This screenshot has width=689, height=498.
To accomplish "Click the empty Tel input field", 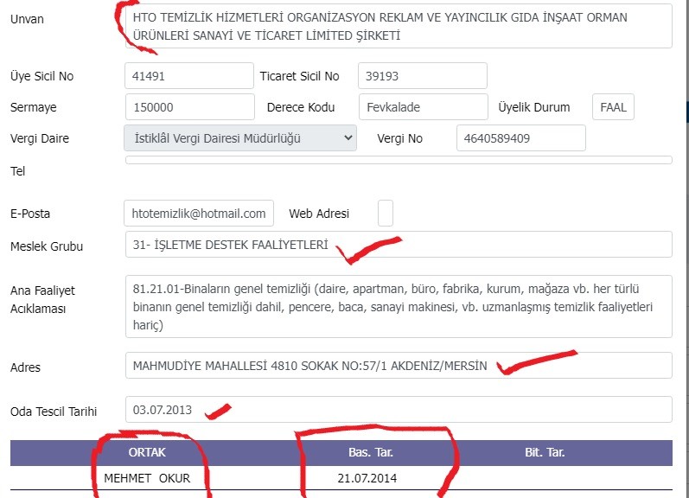I will (x=399, y=160).
